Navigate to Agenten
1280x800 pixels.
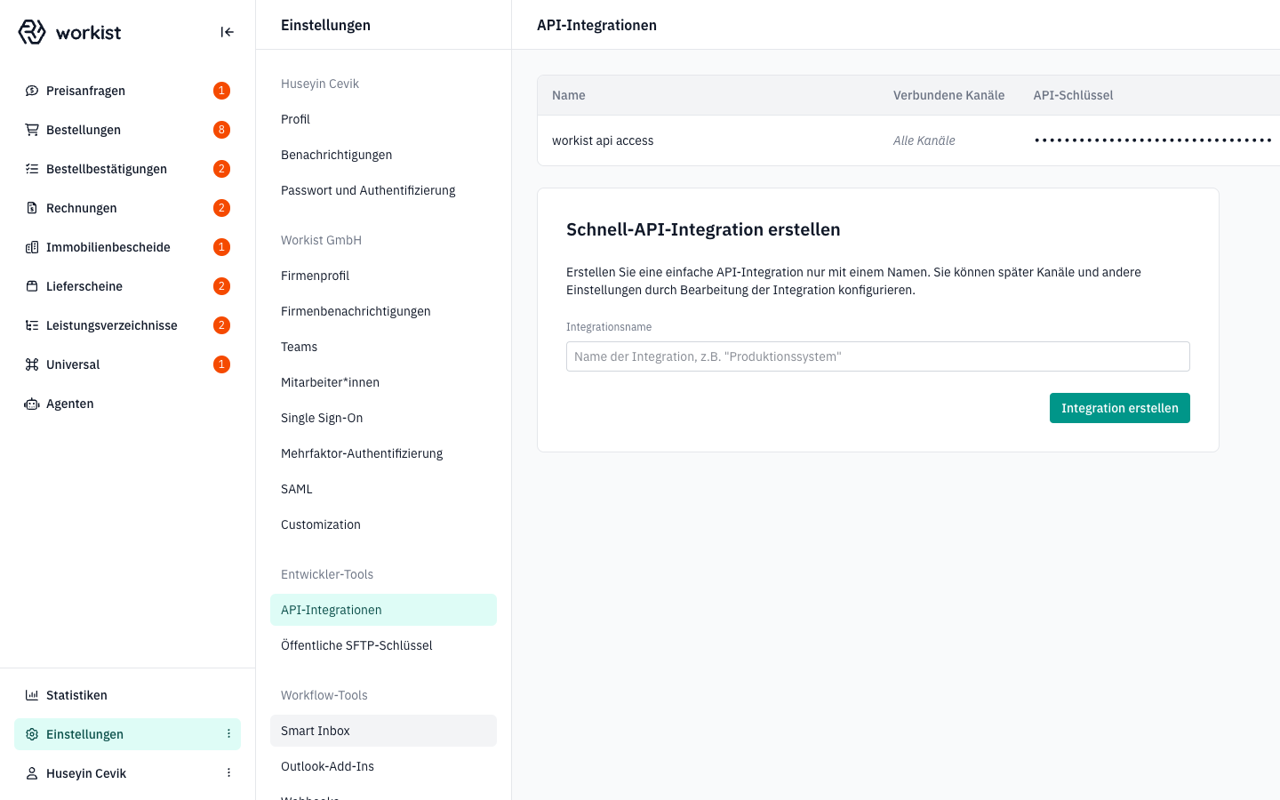[x=127, y=404]
